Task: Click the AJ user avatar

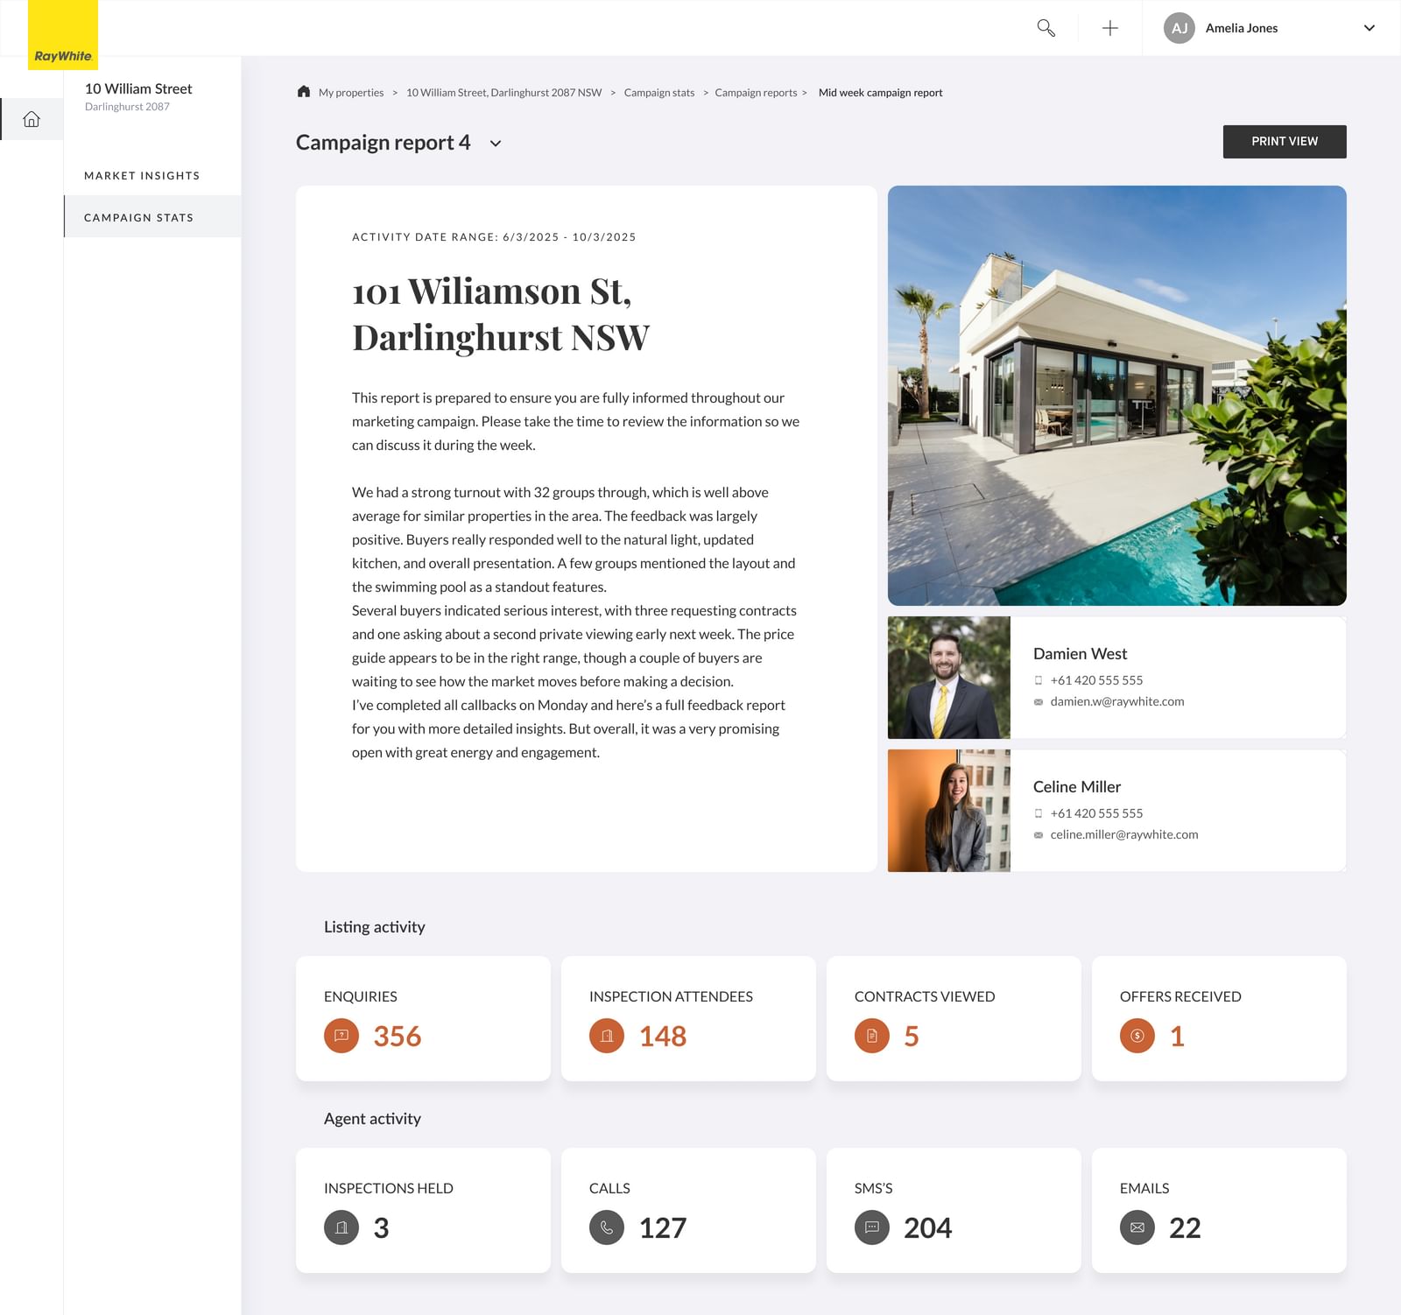Action: [1179, 28]
